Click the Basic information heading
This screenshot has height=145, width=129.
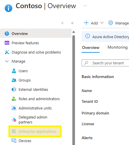point(98,77)
